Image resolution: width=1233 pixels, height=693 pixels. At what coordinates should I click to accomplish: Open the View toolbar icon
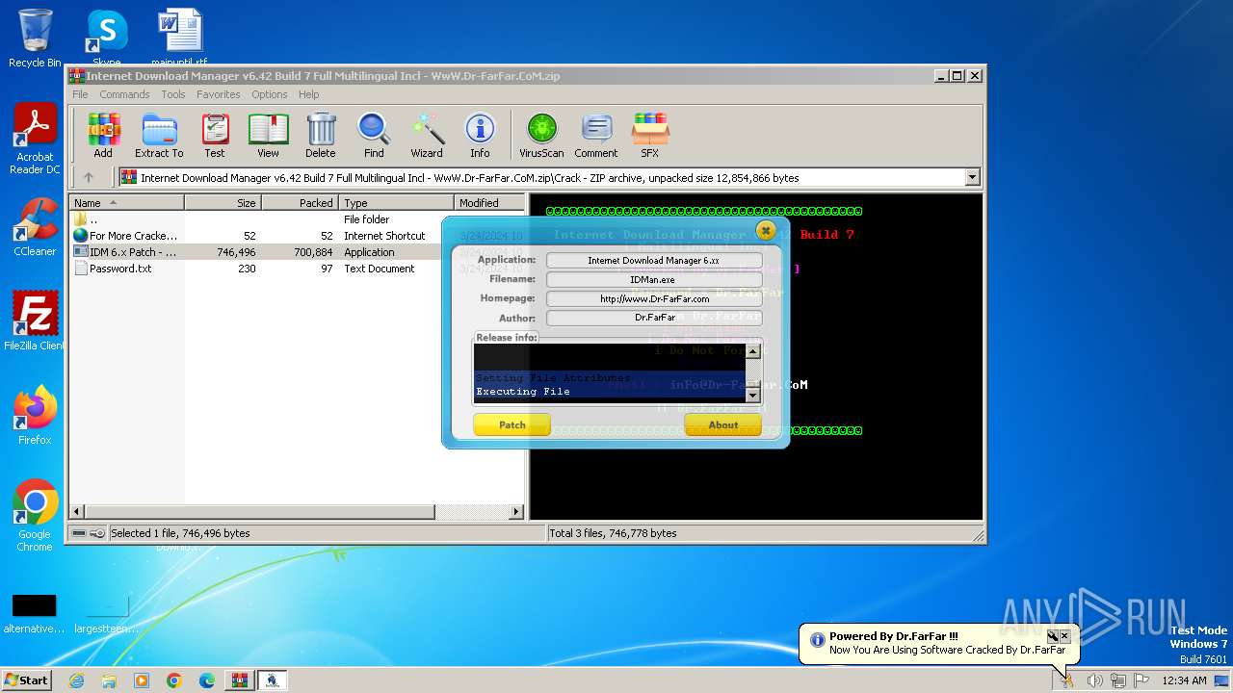(x=268, y=136)
